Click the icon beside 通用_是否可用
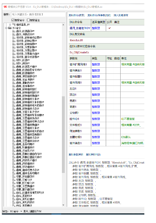The height and width of the screenshot is (223, 156). [14, 144]
